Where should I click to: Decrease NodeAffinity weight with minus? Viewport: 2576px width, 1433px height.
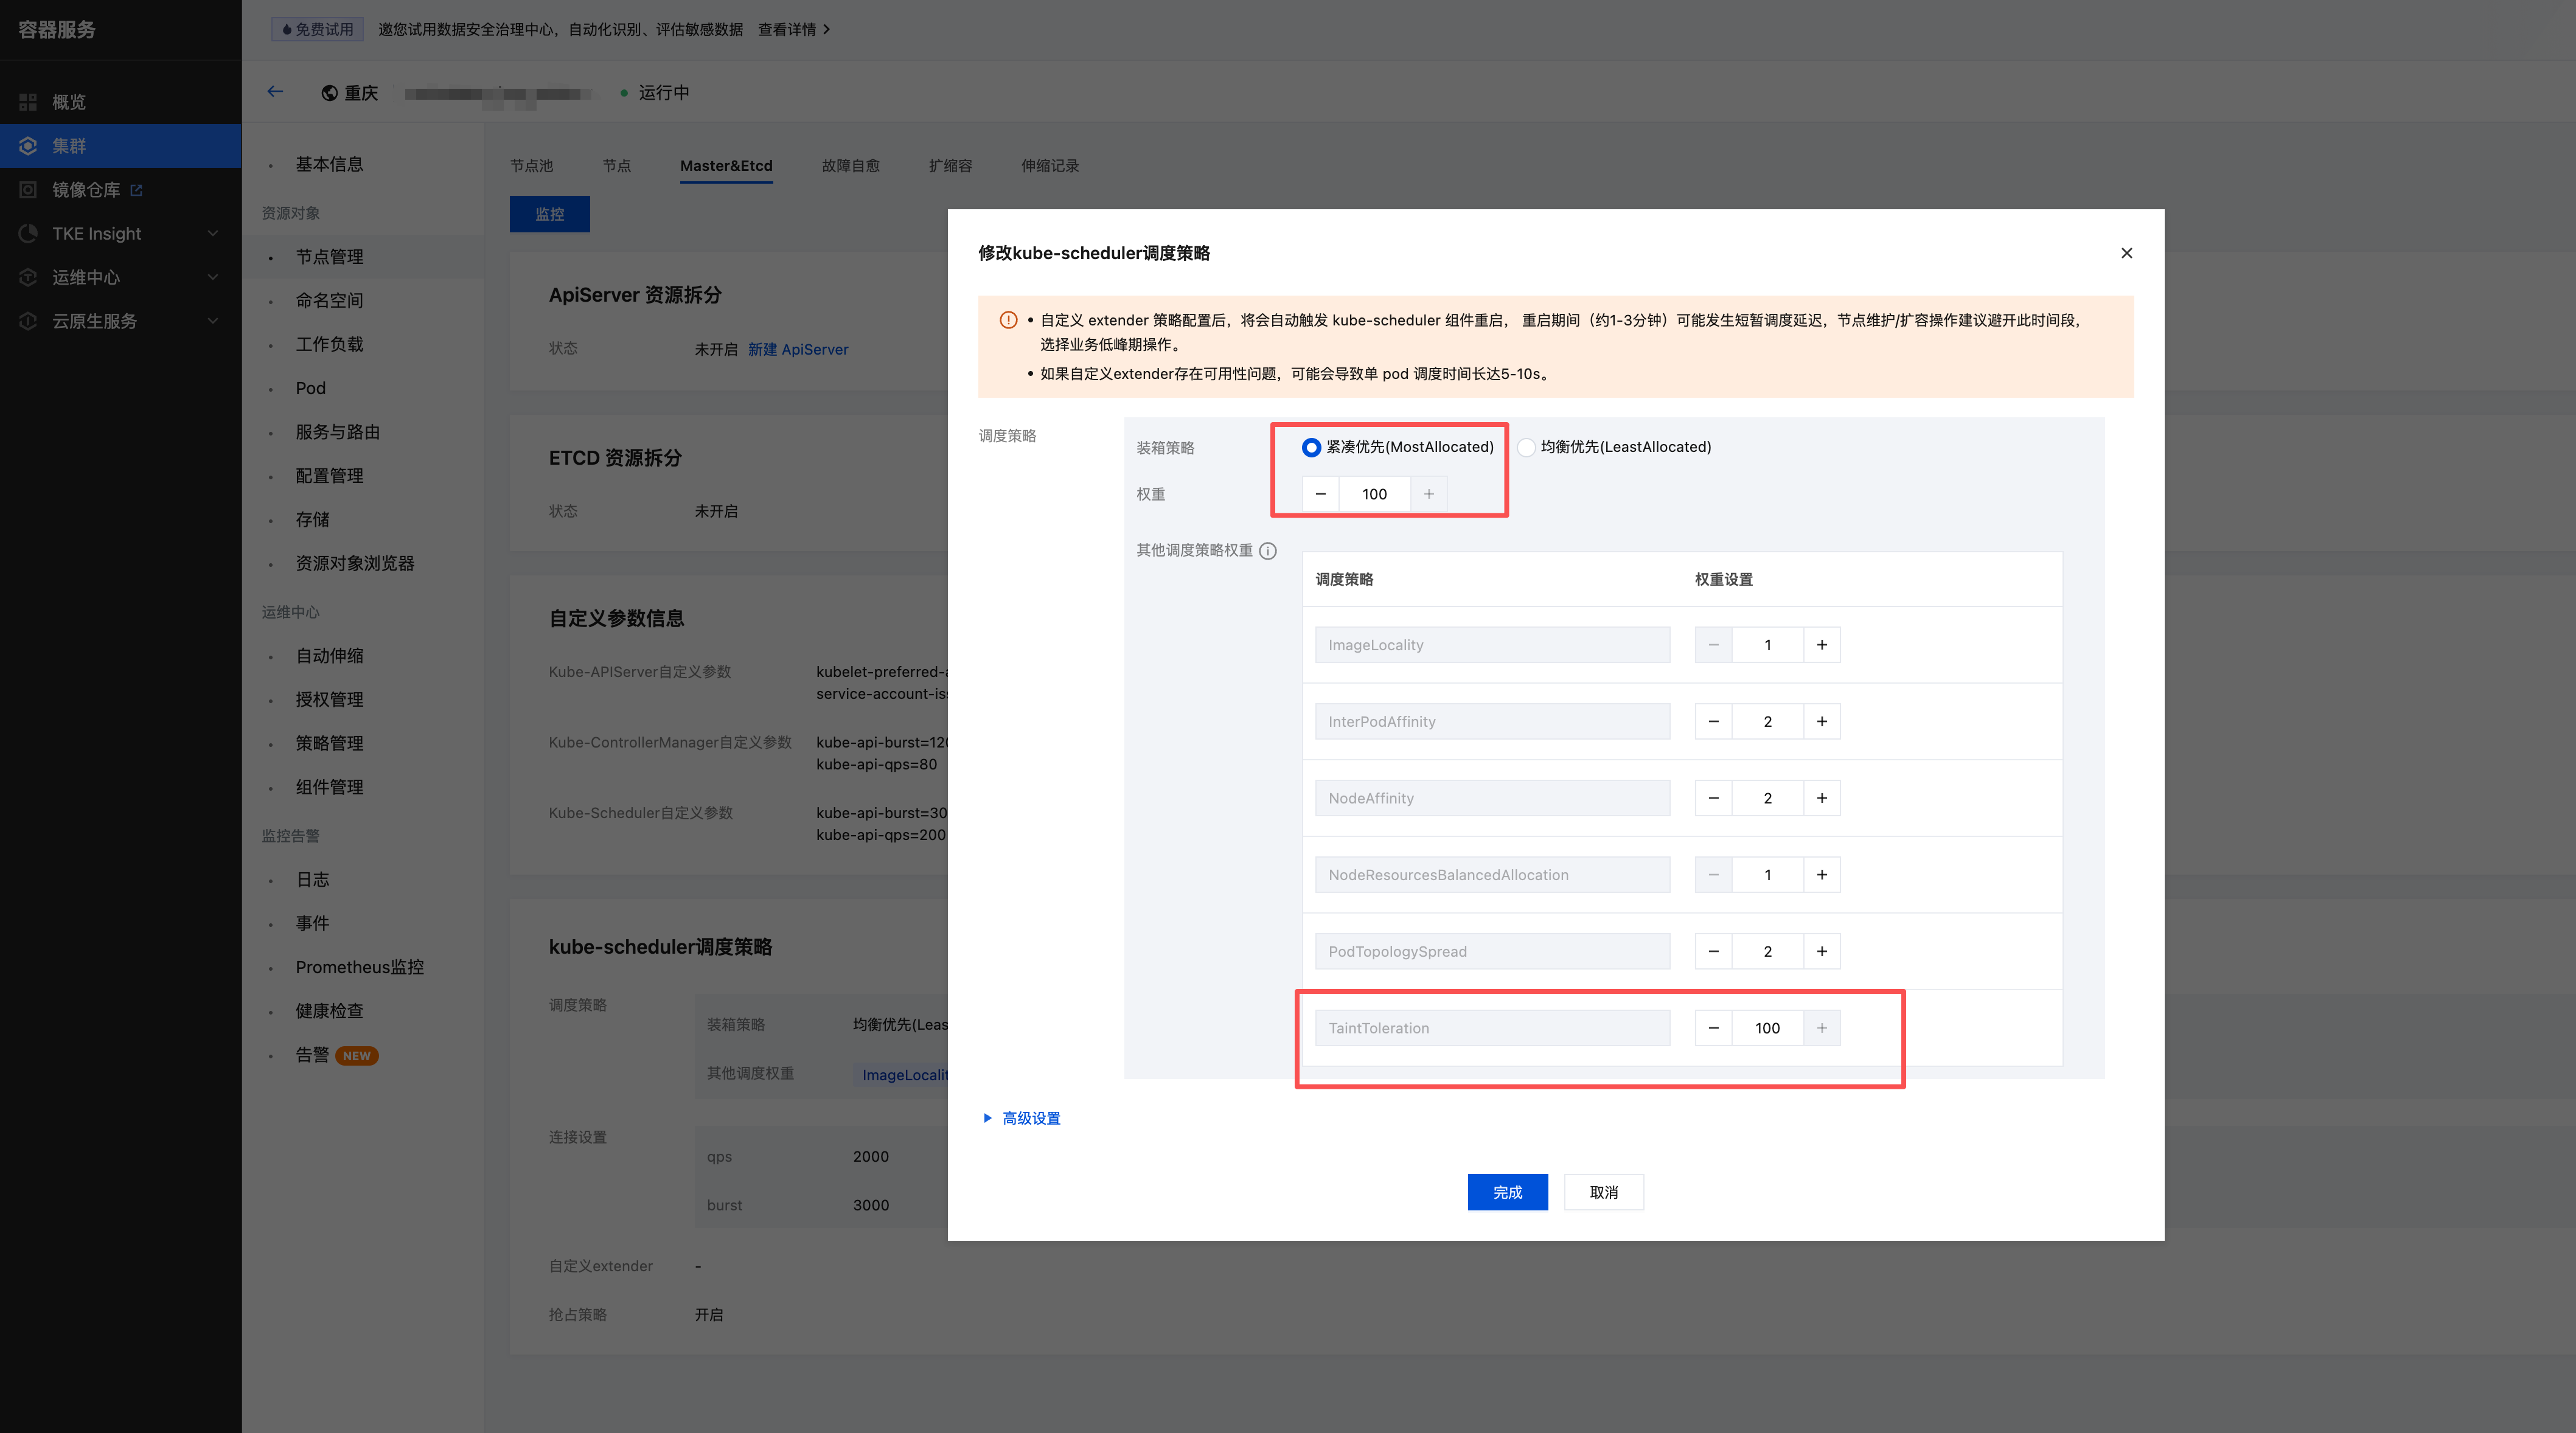[1713, 798]
